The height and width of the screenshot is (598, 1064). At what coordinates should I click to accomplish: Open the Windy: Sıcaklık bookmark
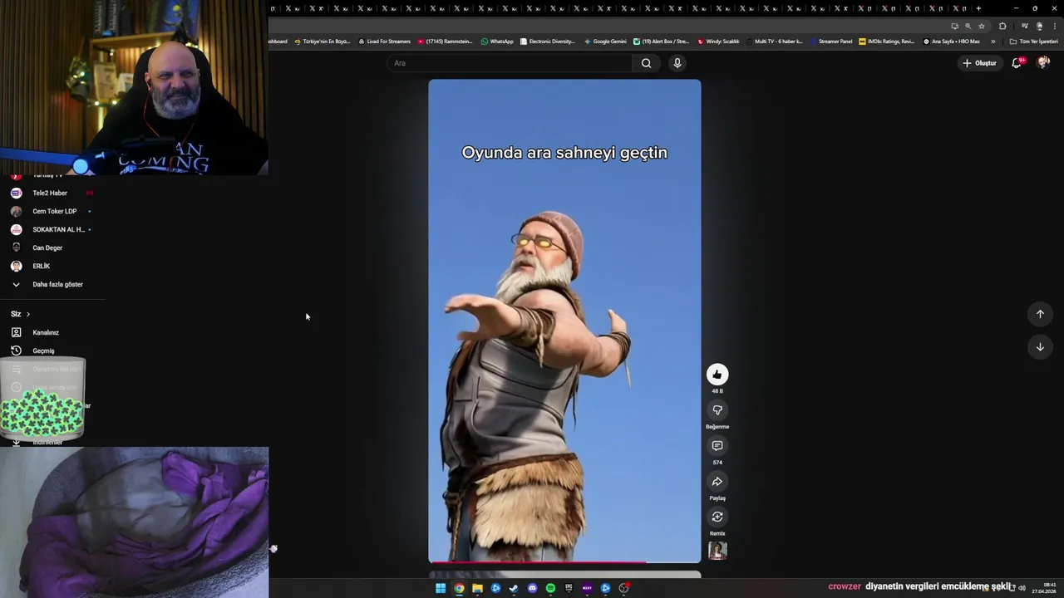point(718,41)
